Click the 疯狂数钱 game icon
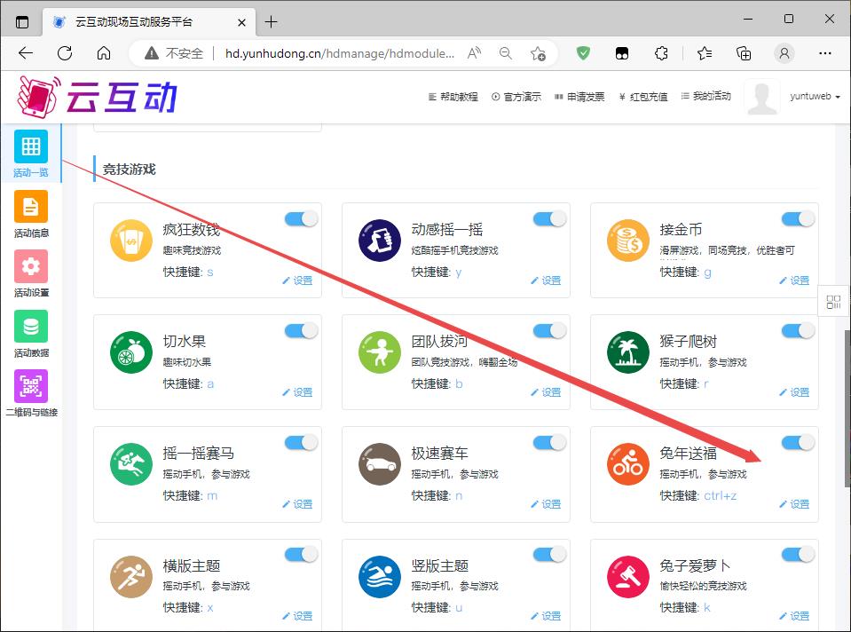The image size is (851, 632). pyautogui.click(x=131, y=241)
